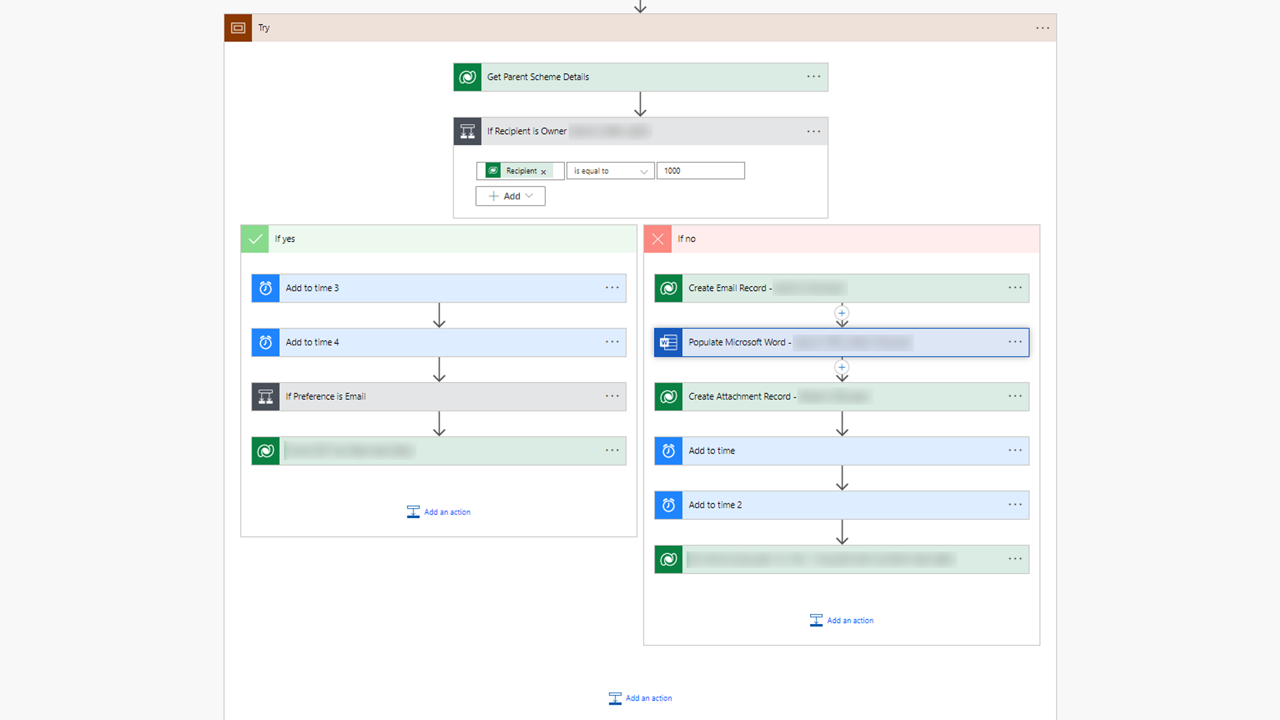Expand the If Preference is Email condition
Image resolution: width=1280 pixels, height=720 pixels.
tap(439, 397)
